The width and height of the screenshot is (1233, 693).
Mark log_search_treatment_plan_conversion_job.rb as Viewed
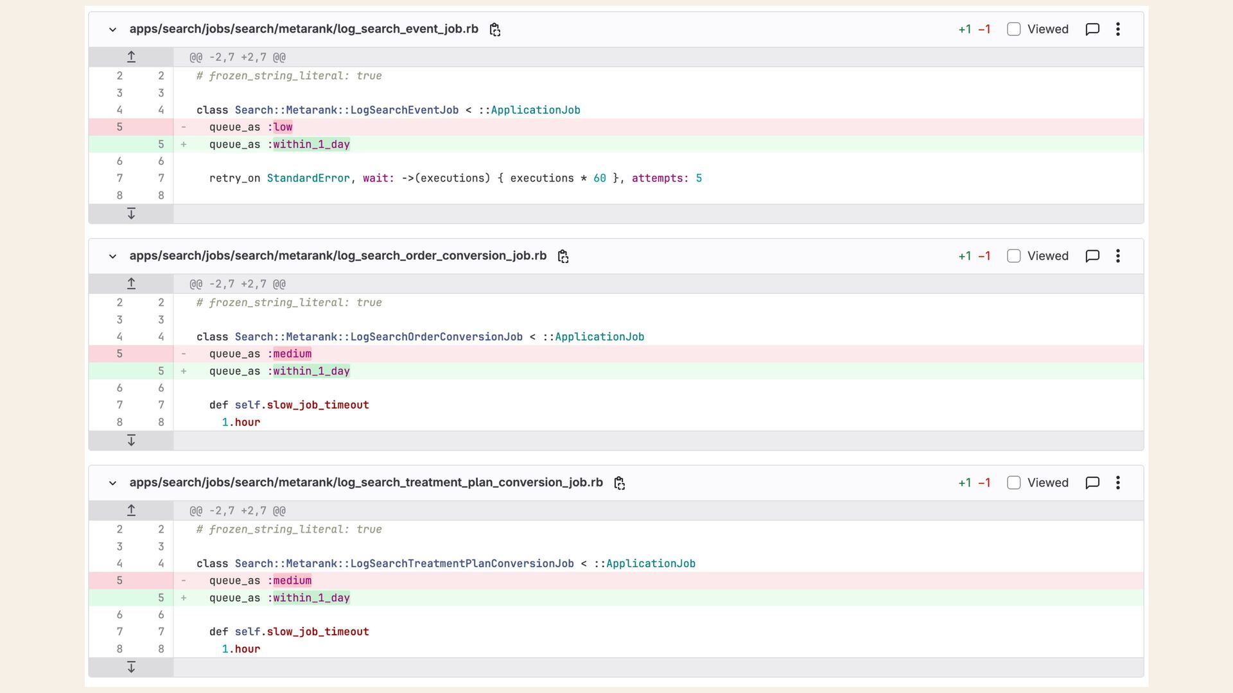[x=1014, y=483]
